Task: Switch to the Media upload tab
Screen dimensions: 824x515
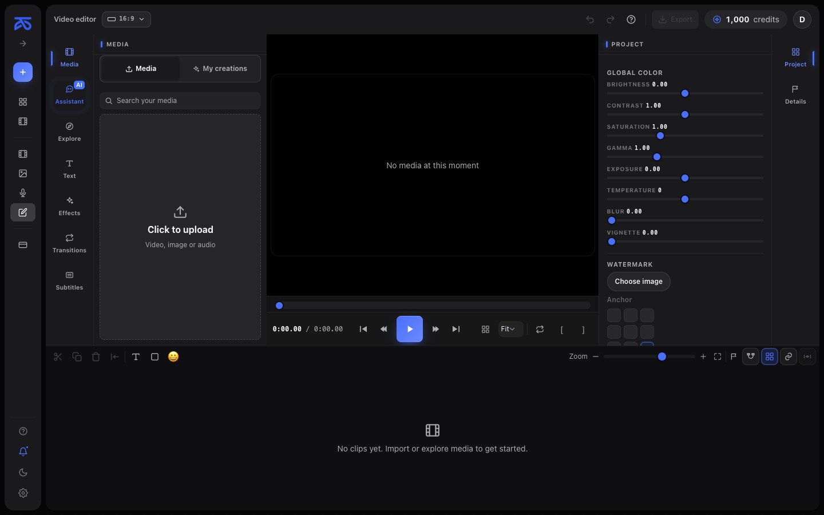Action: click(141, 69)
